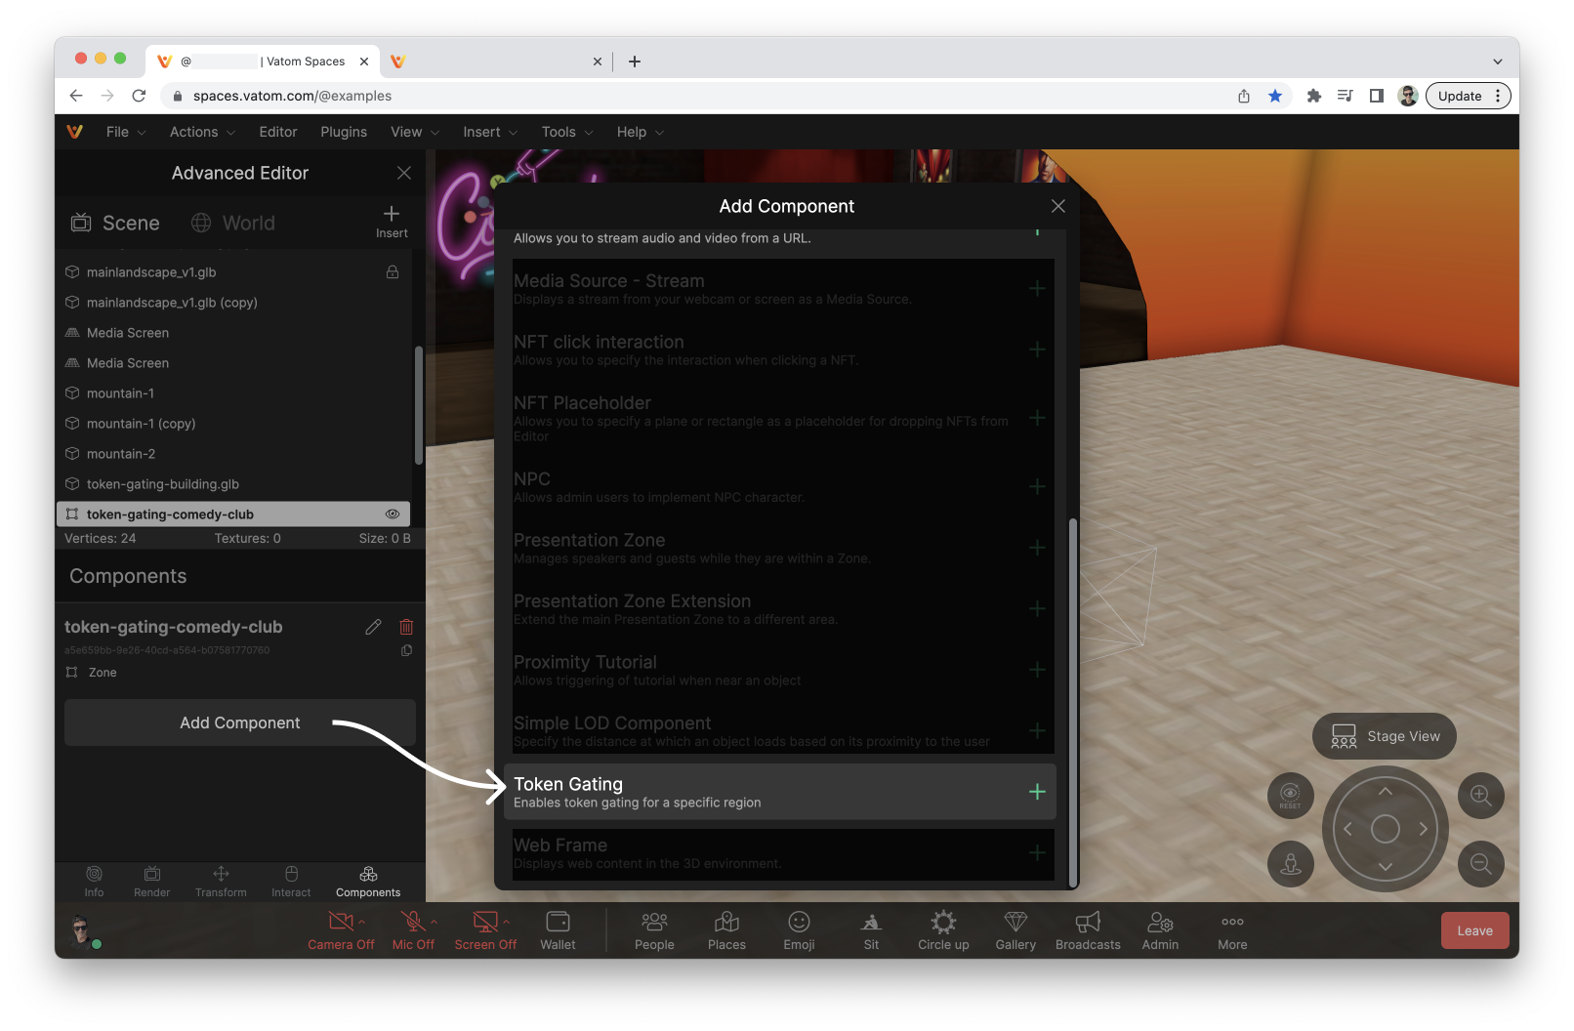Open the Wallet icon in the bottom bar
Viewport: 1574px width, 1031px height.
pos(558,930)
